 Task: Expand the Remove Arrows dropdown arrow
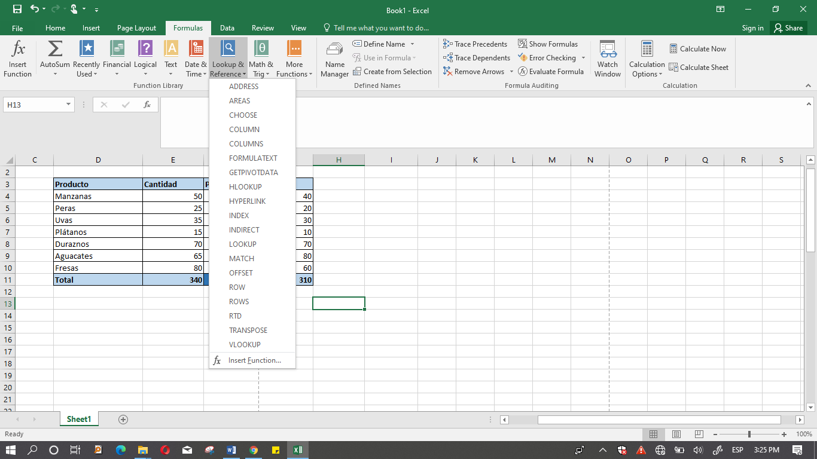click(x=511, y=71)
